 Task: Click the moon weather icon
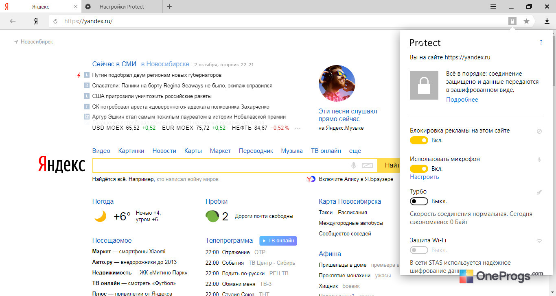[x=101, y=216]
